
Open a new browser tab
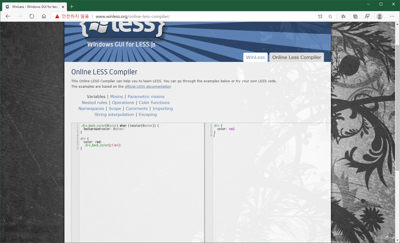pyautogui.click(x=72, y=7)
